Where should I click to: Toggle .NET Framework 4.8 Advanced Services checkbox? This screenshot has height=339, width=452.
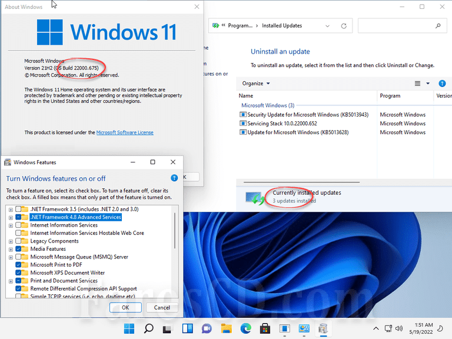[x=18, y=217]
